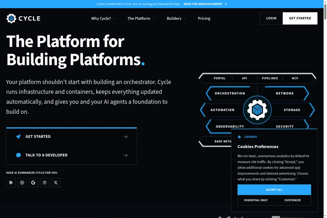The image size is (327, 218).
Task: Open Customize cookie settings
Action: 293,200
